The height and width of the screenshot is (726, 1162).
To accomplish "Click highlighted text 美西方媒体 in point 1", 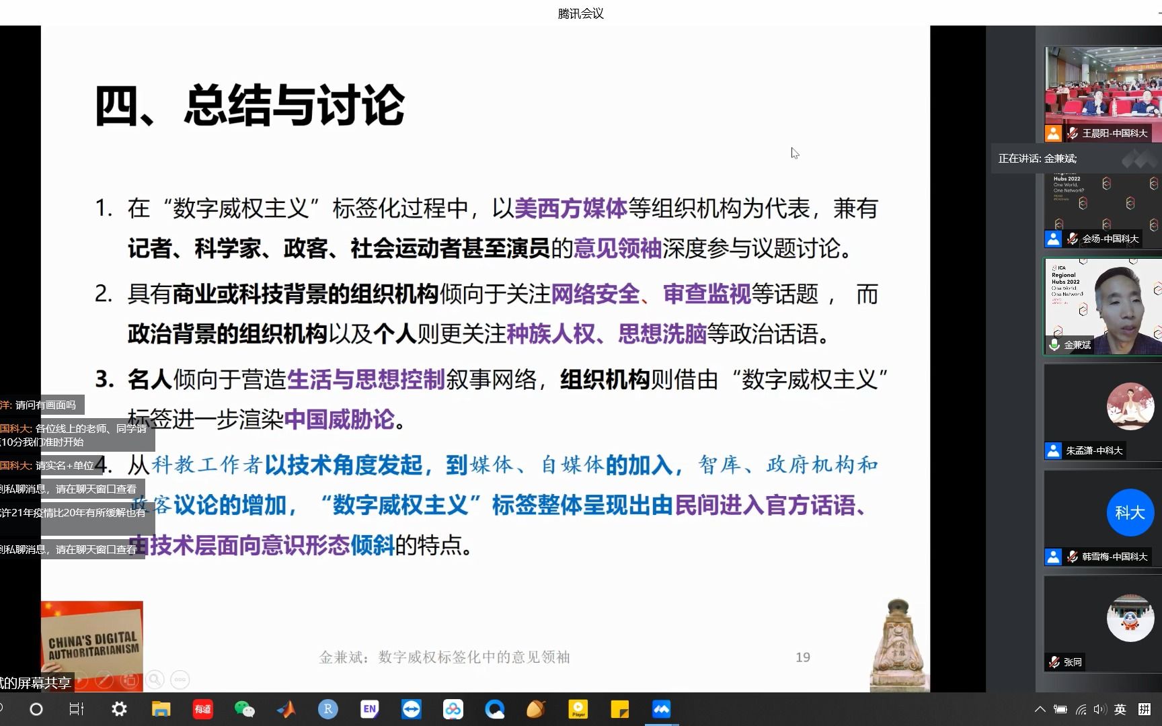I will (x=571, y=208).
